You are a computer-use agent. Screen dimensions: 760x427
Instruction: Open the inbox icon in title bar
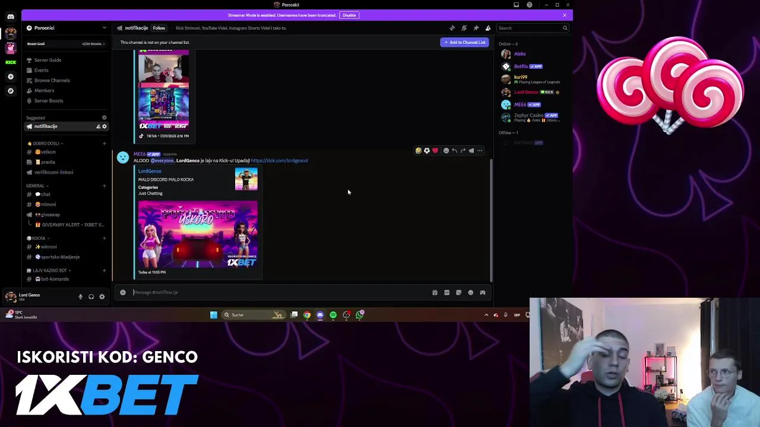pos(517,5)
